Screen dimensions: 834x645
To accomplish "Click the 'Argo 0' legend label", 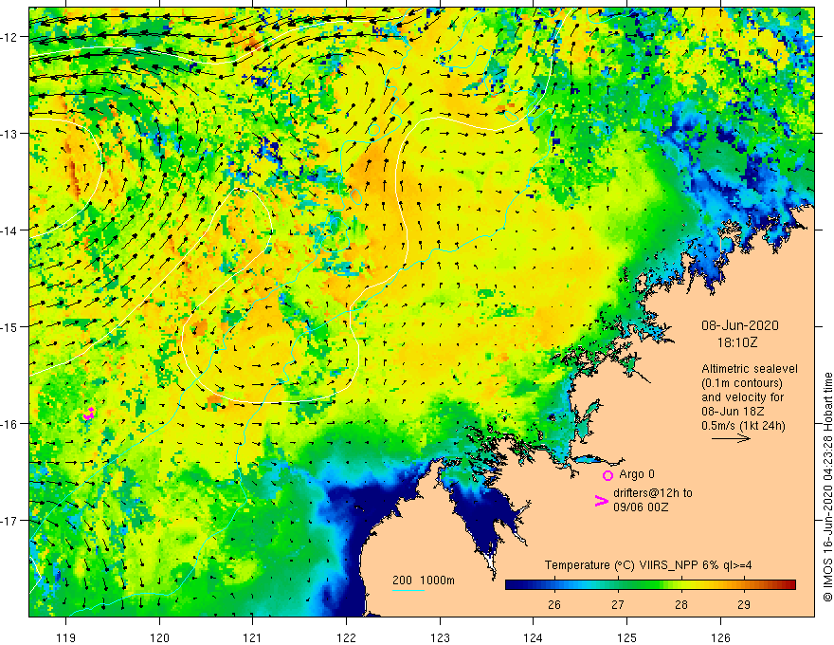I will [637, 474].
